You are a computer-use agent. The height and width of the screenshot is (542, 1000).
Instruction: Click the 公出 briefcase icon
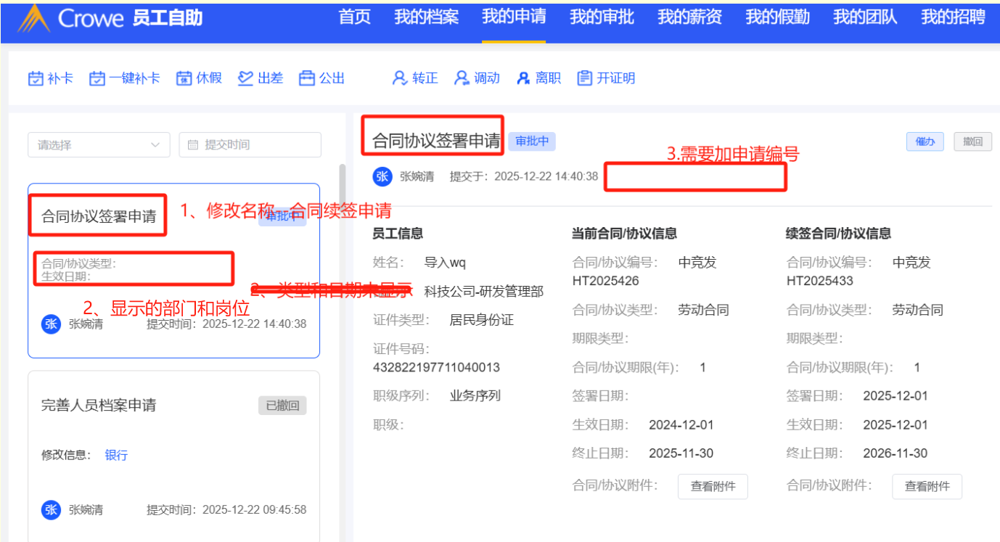[x=307, y=78]
